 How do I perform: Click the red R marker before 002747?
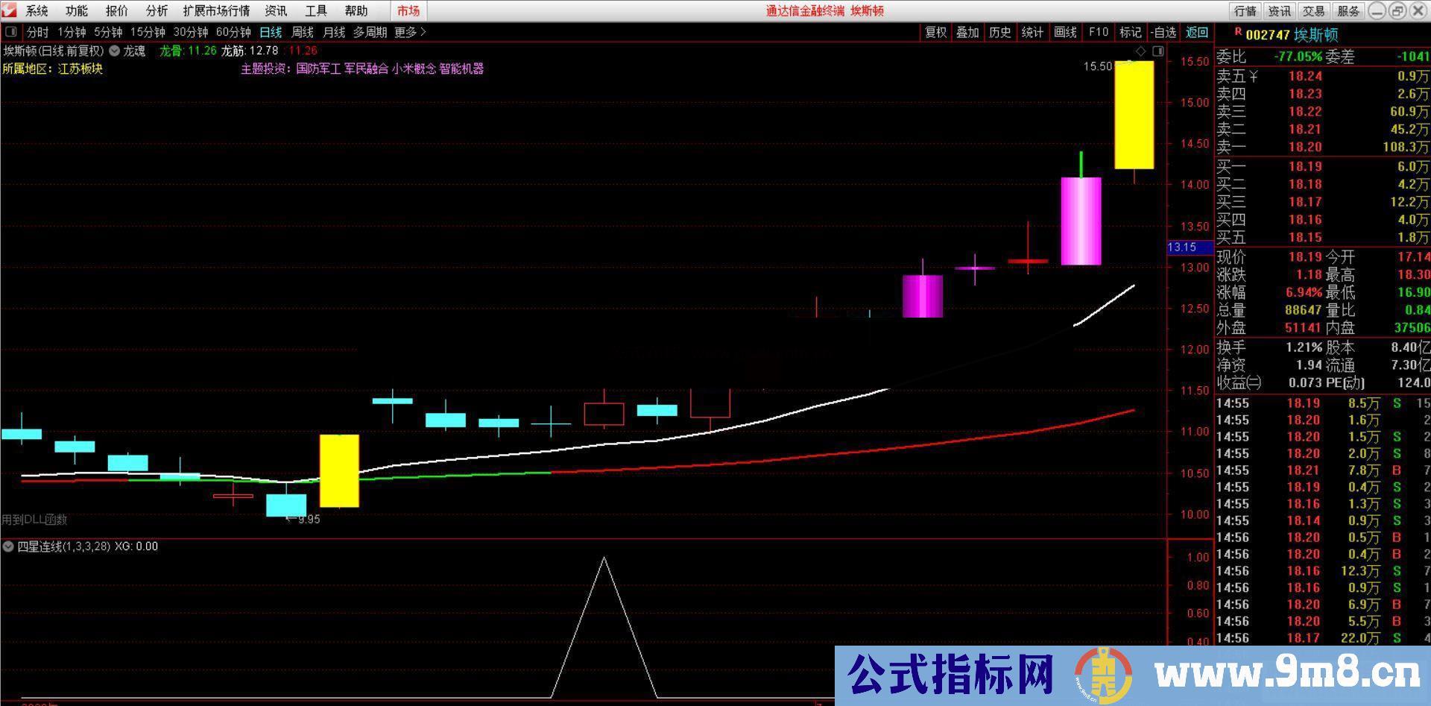[x=1238, y=33]
